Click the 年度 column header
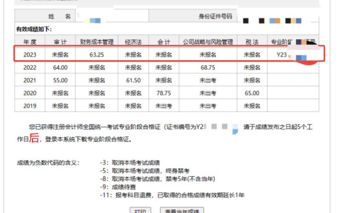 pyautogui.click(x=30, y=42)
